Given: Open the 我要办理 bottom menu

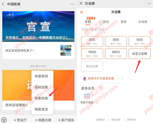Looking at the screenshot, I should (43, 120).
